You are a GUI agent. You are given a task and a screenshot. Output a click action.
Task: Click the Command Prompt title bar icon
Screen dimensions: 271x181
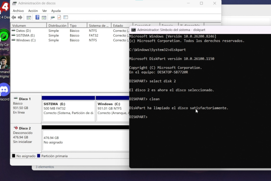133,30
